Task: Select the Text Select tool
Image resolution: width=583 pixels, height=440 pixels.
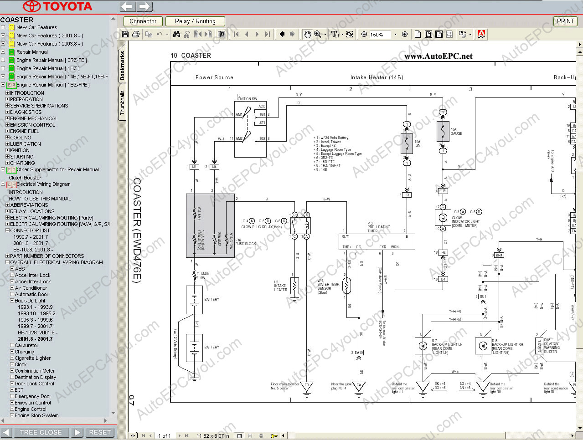Action: (x=335, y=34)
